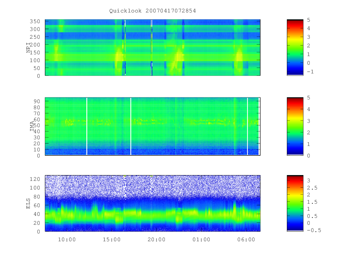
Task: Click the IMA spectrogram panel
Action: 153,127
